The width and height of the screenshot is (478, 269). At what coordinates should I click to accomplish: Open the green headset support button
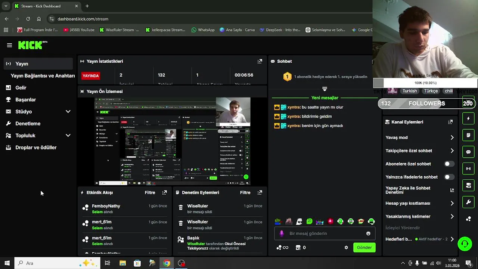point(465,244)
